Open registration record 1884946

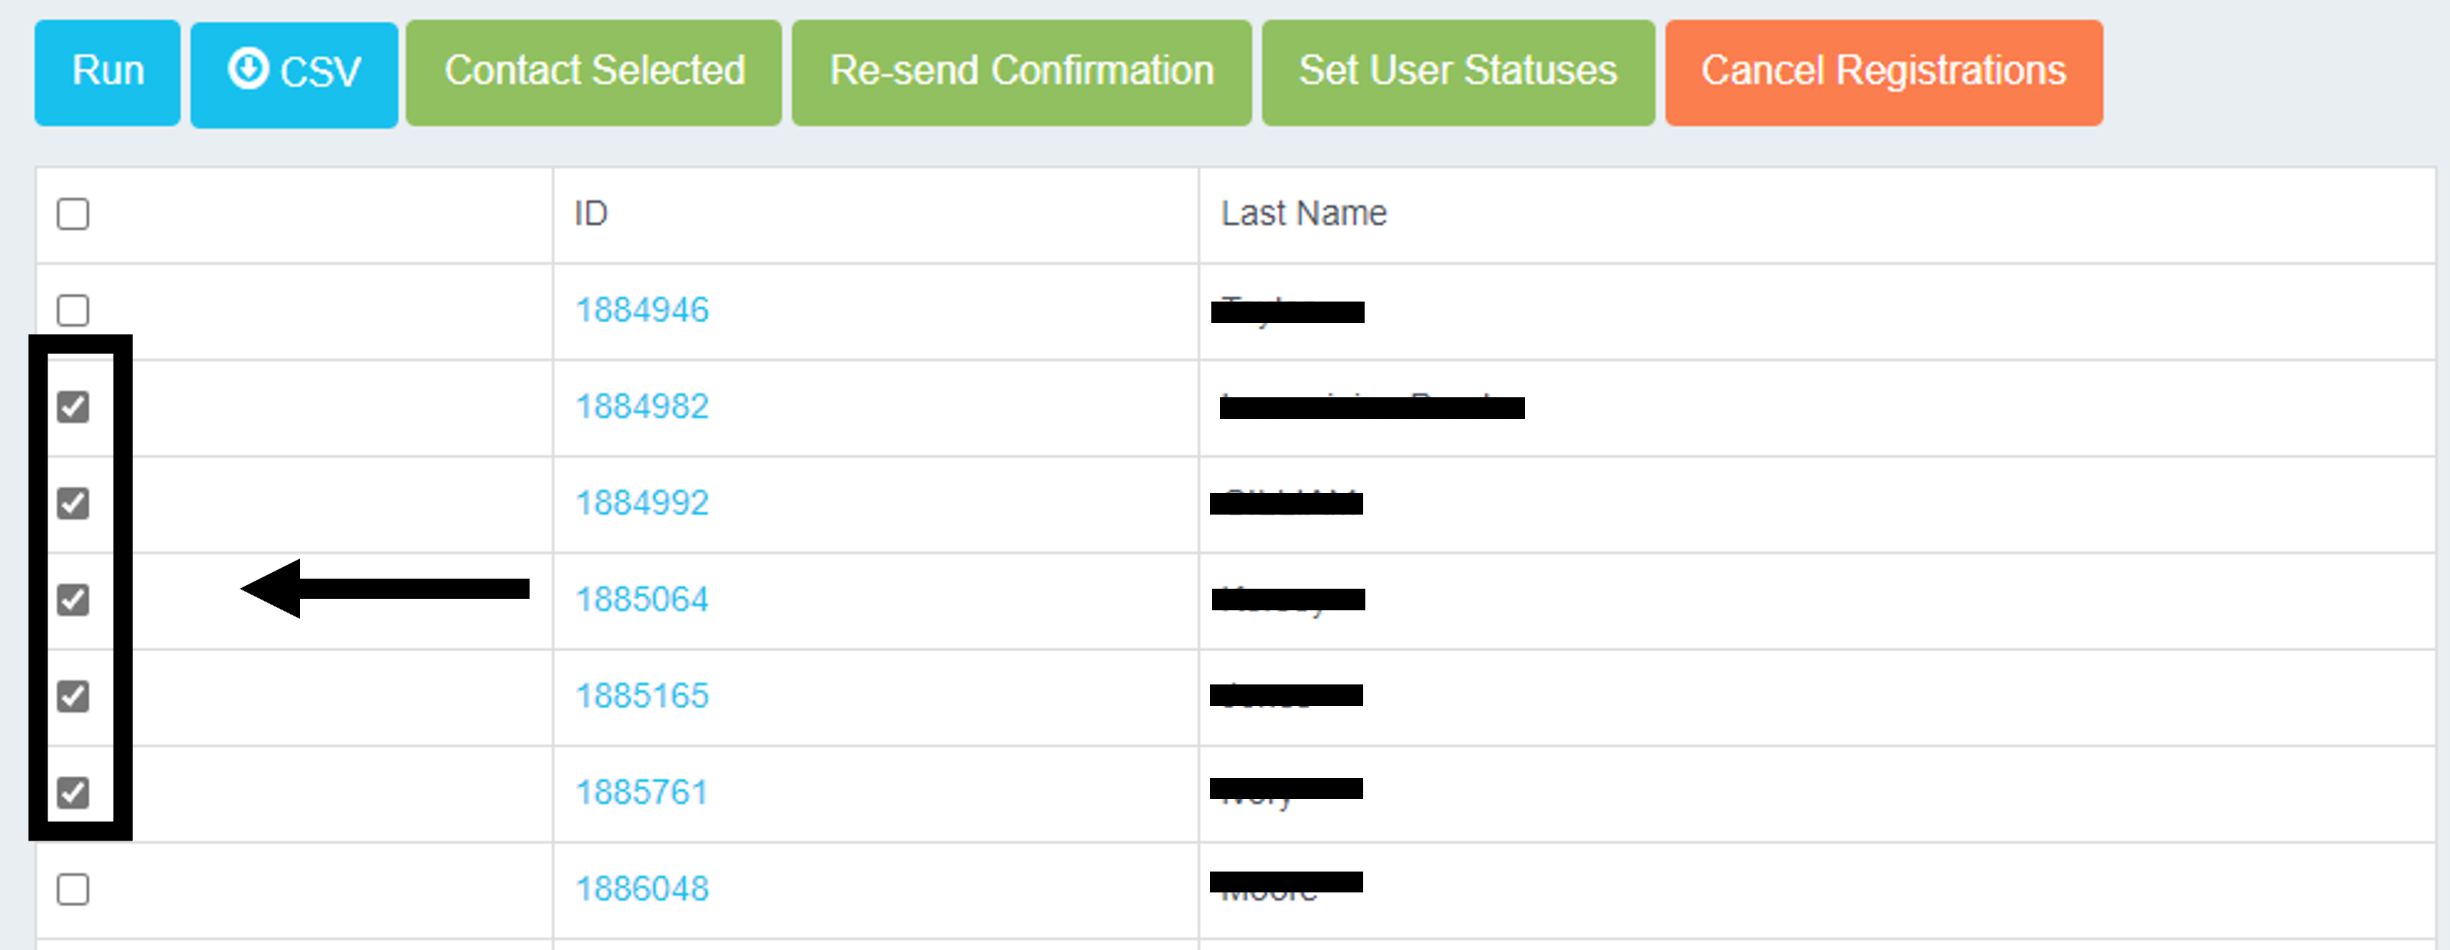pos(642,309)
